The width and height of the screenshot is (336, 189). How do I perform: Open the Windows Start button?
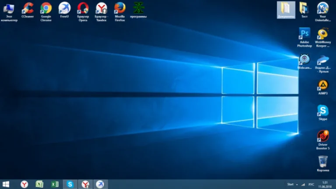[x=6, y=184]
